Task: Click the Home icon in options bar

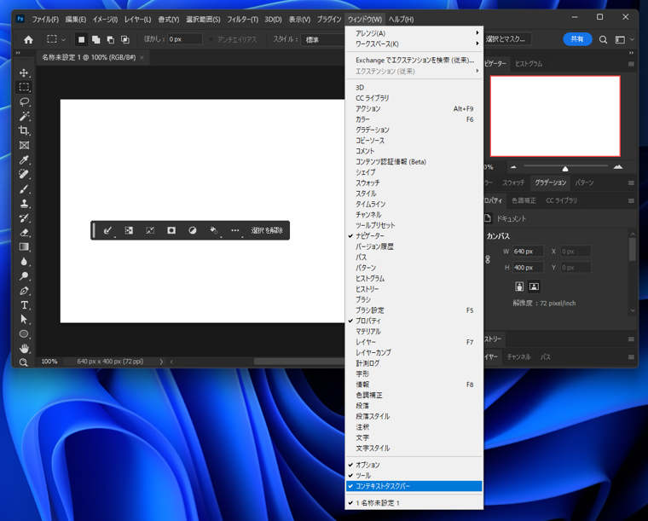Action: [28, 39]
